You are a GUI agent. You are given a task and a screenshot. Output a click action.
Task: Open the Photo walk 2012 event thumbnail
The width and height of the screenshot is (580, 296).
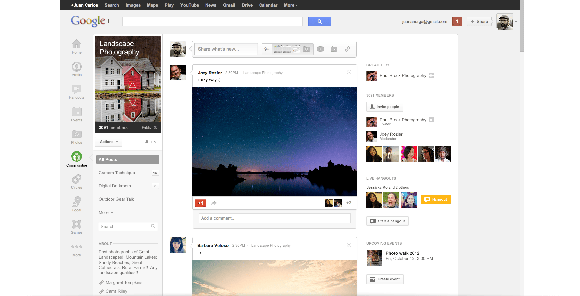[374, 258]
